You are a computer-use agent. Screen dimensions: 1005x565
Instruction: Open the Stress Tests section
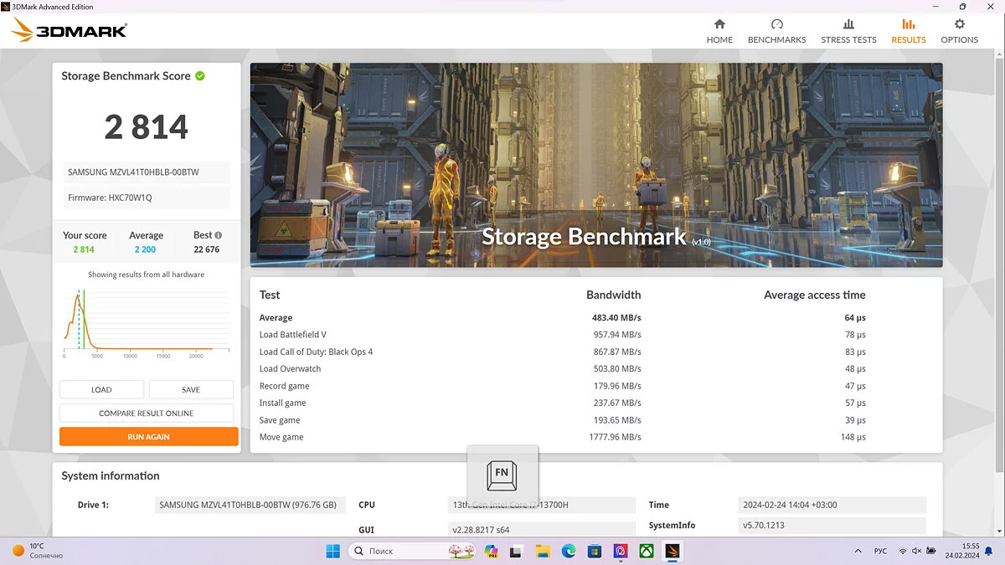point(848,31)
